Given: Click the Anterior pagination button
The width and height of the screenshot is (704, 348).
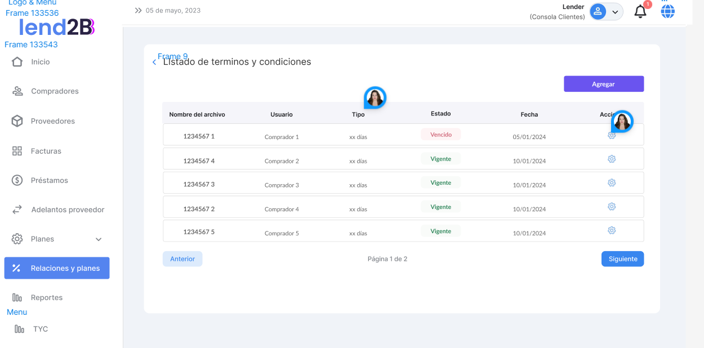Looking at the screenshot, I should (182, 259).
